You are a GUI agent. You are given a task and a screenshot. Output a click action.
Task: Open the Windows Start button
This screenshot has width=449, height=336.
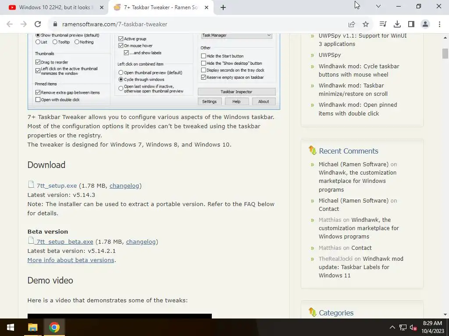[11, 327]
